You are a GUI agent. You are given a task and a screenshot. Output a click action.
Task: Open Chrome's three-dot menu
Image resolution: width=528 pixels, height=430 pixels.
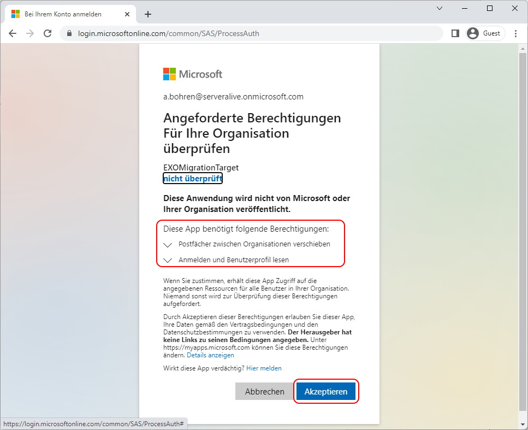tap(515, 33)
